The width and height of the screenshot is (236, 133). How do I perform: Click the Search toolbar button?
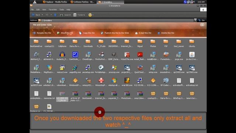tap(65, 15)
